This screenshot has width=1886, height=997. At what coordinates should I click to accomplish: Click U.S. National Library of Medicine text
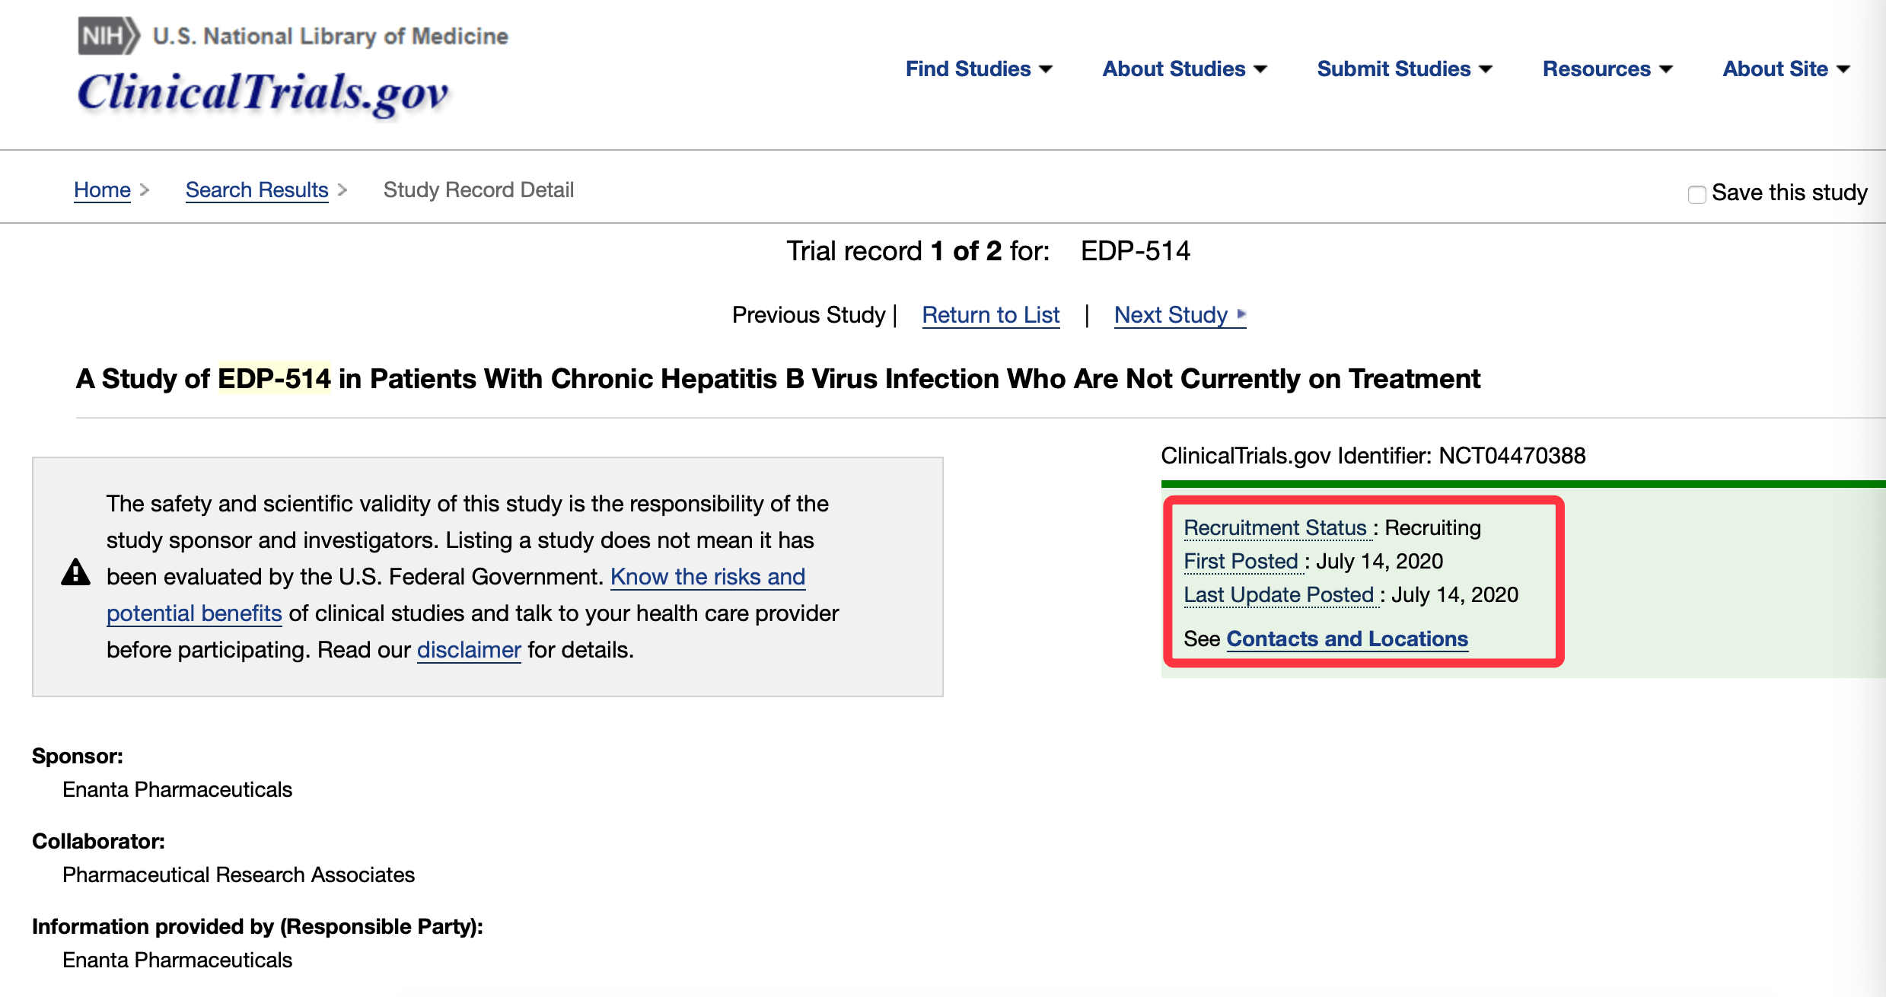click(x=330, y=36)
